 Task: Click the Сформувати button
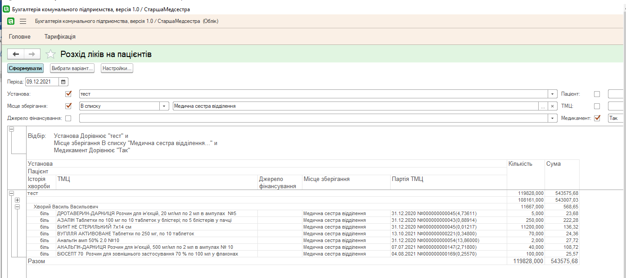(x=25, y=69)
